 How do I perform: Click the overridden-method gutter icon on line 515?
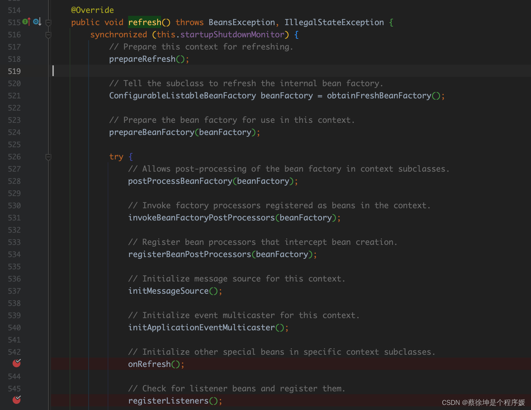pos(37,22)
